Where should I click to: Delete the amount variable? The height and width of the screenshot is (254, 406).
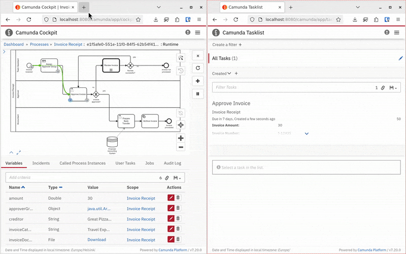click(x=178, y=198)
